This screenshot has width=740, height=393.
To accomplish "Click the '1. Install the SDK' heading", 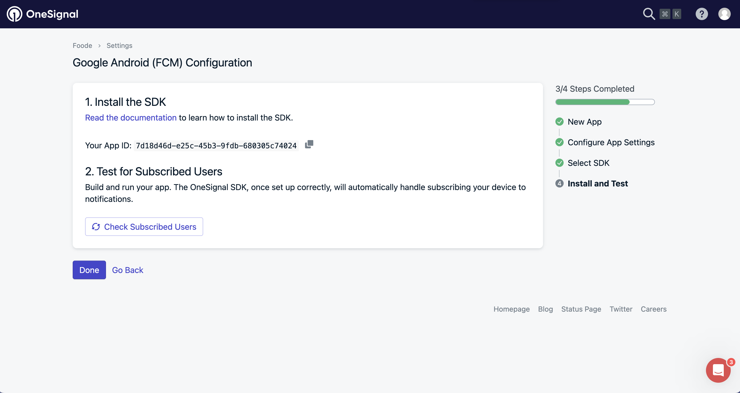I will point(125,102).
